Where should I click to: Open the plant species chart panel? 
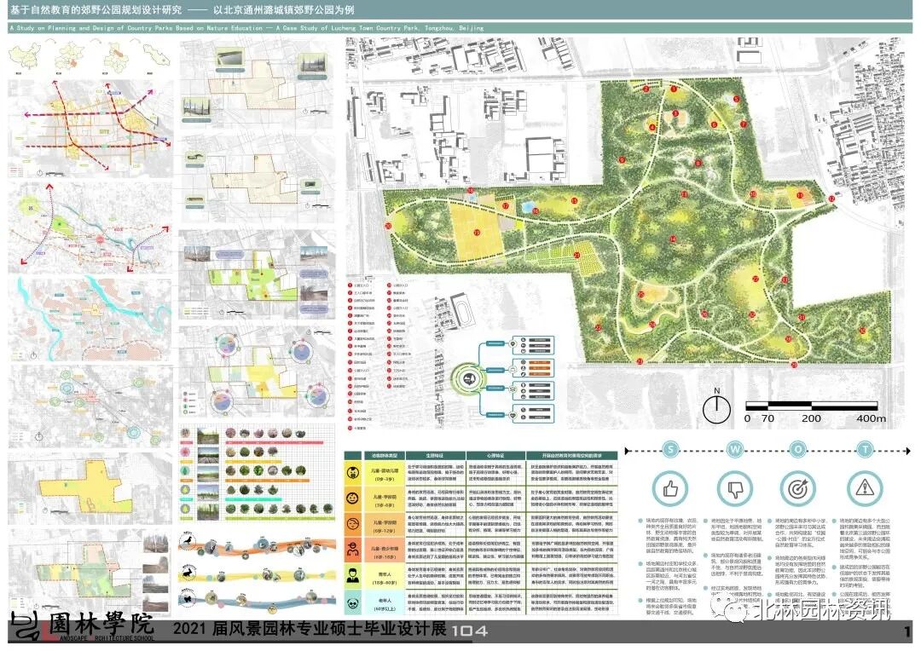[258, 475]
